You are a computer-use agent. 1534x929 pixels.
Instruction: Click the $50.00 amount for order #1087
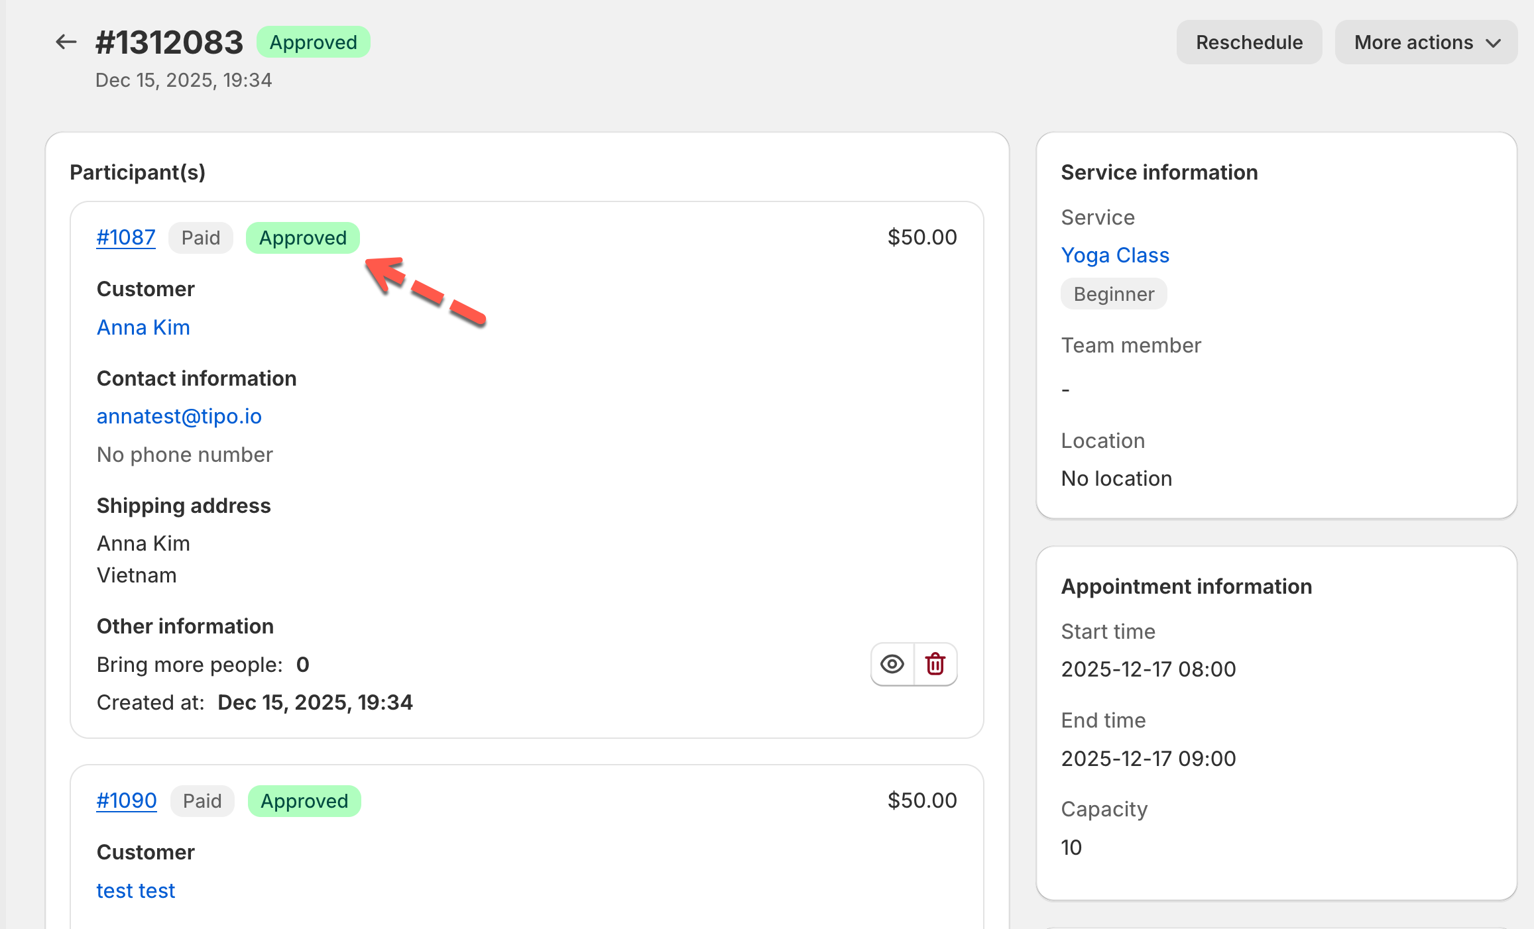[x=922, y=237]
